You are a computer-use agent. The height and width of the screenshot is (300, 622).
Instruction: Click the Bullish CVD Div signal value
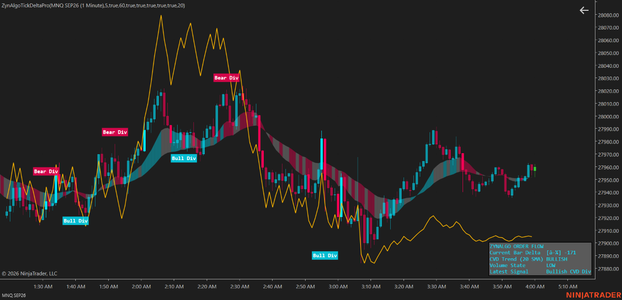point(568,272)
